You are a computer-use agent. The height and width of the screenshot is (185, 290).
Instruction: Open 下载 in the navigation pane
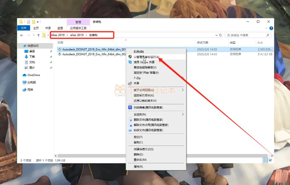(x=32, y=57)
